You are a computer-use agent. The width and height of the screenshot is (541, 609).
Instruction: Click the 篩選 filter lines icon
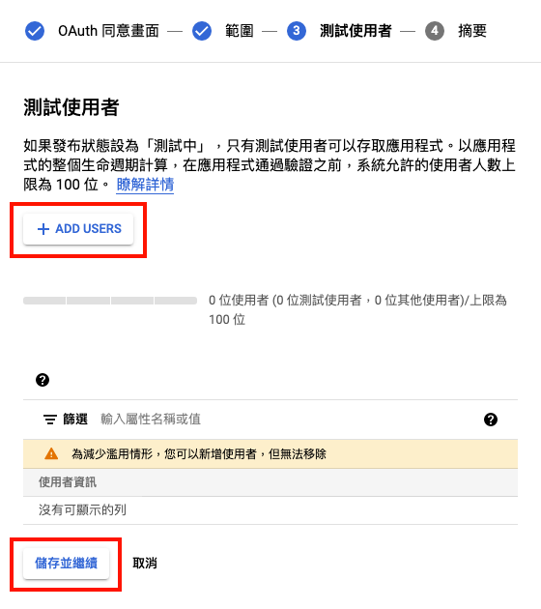click(50, 420)
